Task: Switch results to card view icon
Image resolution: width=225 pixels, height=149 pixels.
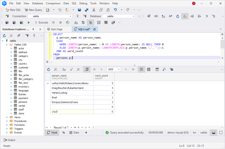Action: 149,70
